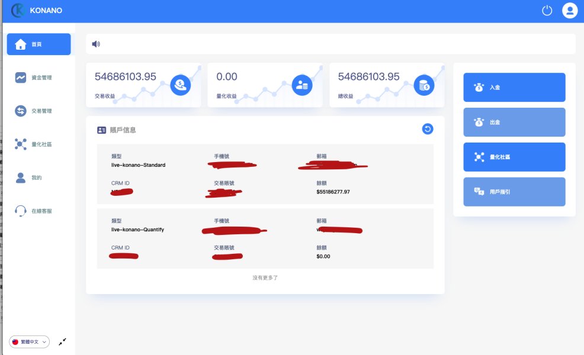Click the 交易收益 hand-coin icon
Screen dimensions: 584x355
180,85
